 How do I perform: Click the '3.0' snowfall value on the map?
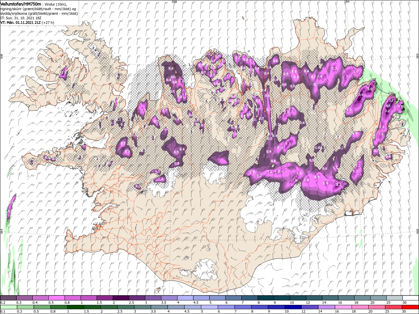(371, 89)
